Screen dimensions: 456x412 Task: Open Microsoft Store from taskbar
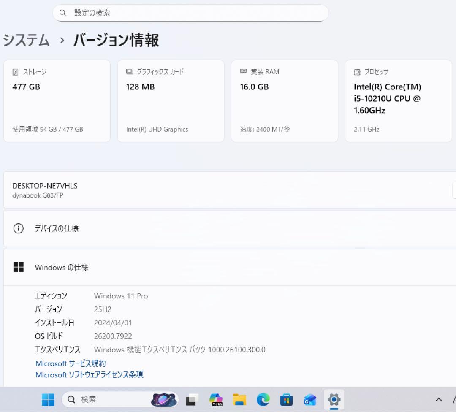(x=286, y=400)
